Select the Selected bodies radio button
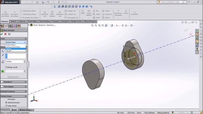The height and width of the screenshot is (114, 203). click(6, 103)
